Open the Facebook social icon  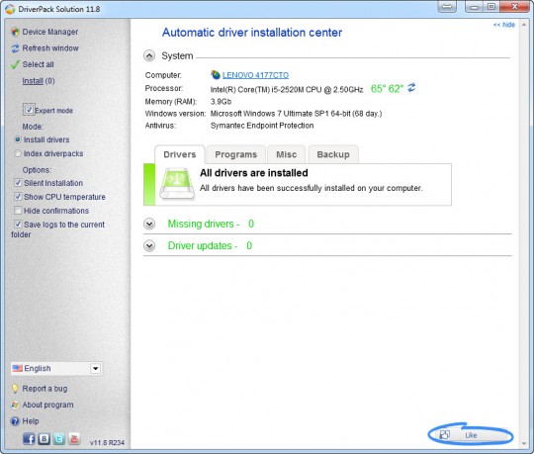(29, 439)
